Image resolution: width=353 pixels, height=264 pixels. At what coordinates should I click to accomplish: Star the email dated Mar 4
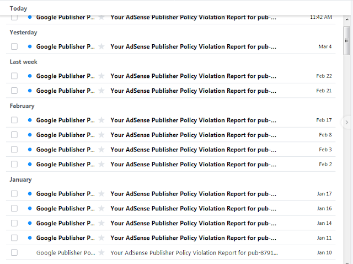pos(101,46)
